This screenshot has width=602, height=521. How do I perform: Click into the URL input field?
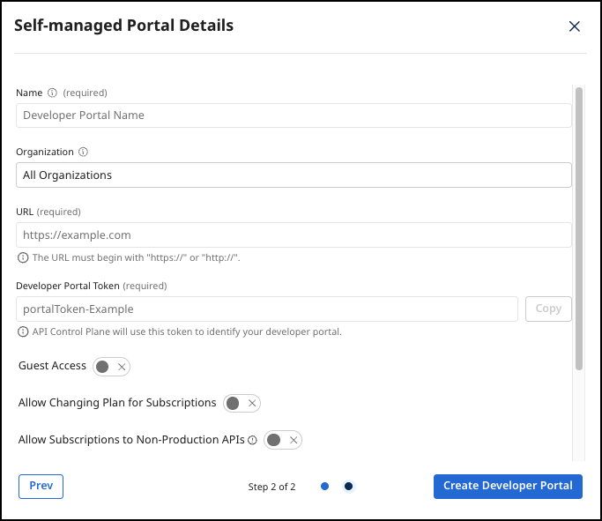[294, 235]
